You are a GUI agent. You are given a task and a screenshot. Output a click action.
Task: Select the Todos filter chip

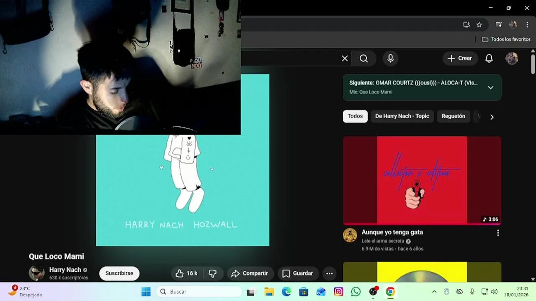[x=355, y=116]
